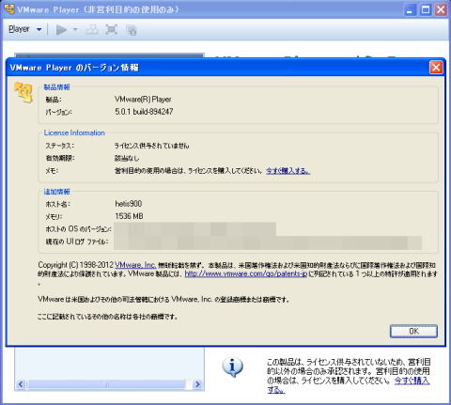Click the send Ctrl+Alt+Del toolbar icon
Viewport: 451px width, 405px height.
coord(92,30)
